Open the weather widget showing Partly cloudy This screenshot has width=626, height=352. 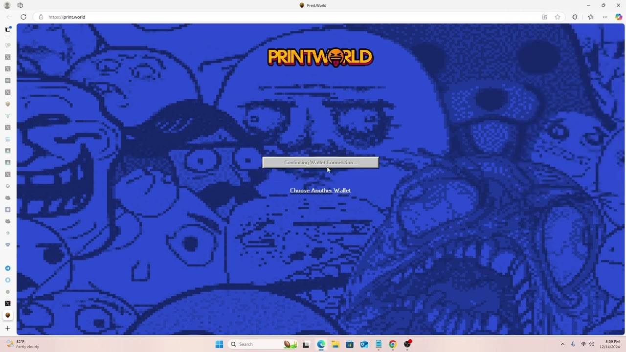click(x=22, y=344)
